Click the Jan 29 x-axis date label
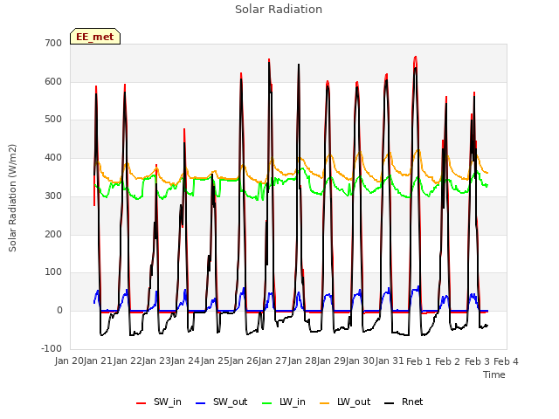559x419 pixels. (331, 361)
